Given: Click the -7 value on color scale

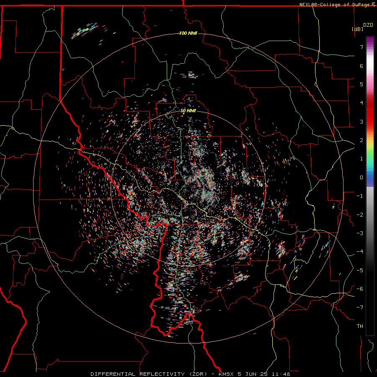Looking at the screenshot, I should pos(360,307).
